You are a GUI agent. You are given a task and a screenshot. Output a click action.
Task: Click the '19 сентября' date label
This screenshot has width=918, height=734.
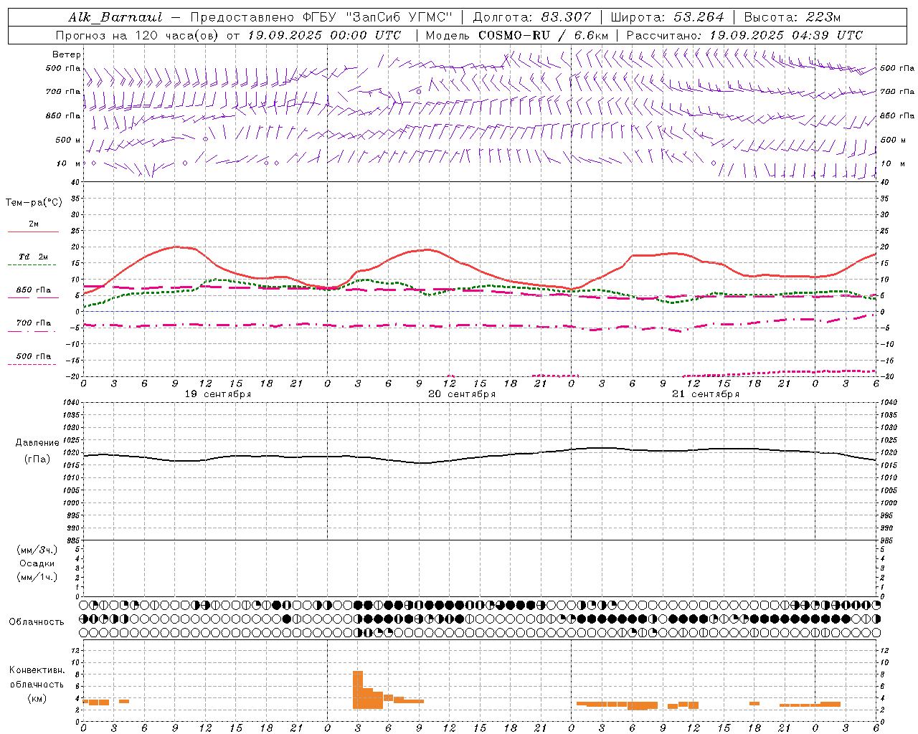(218, 394)
